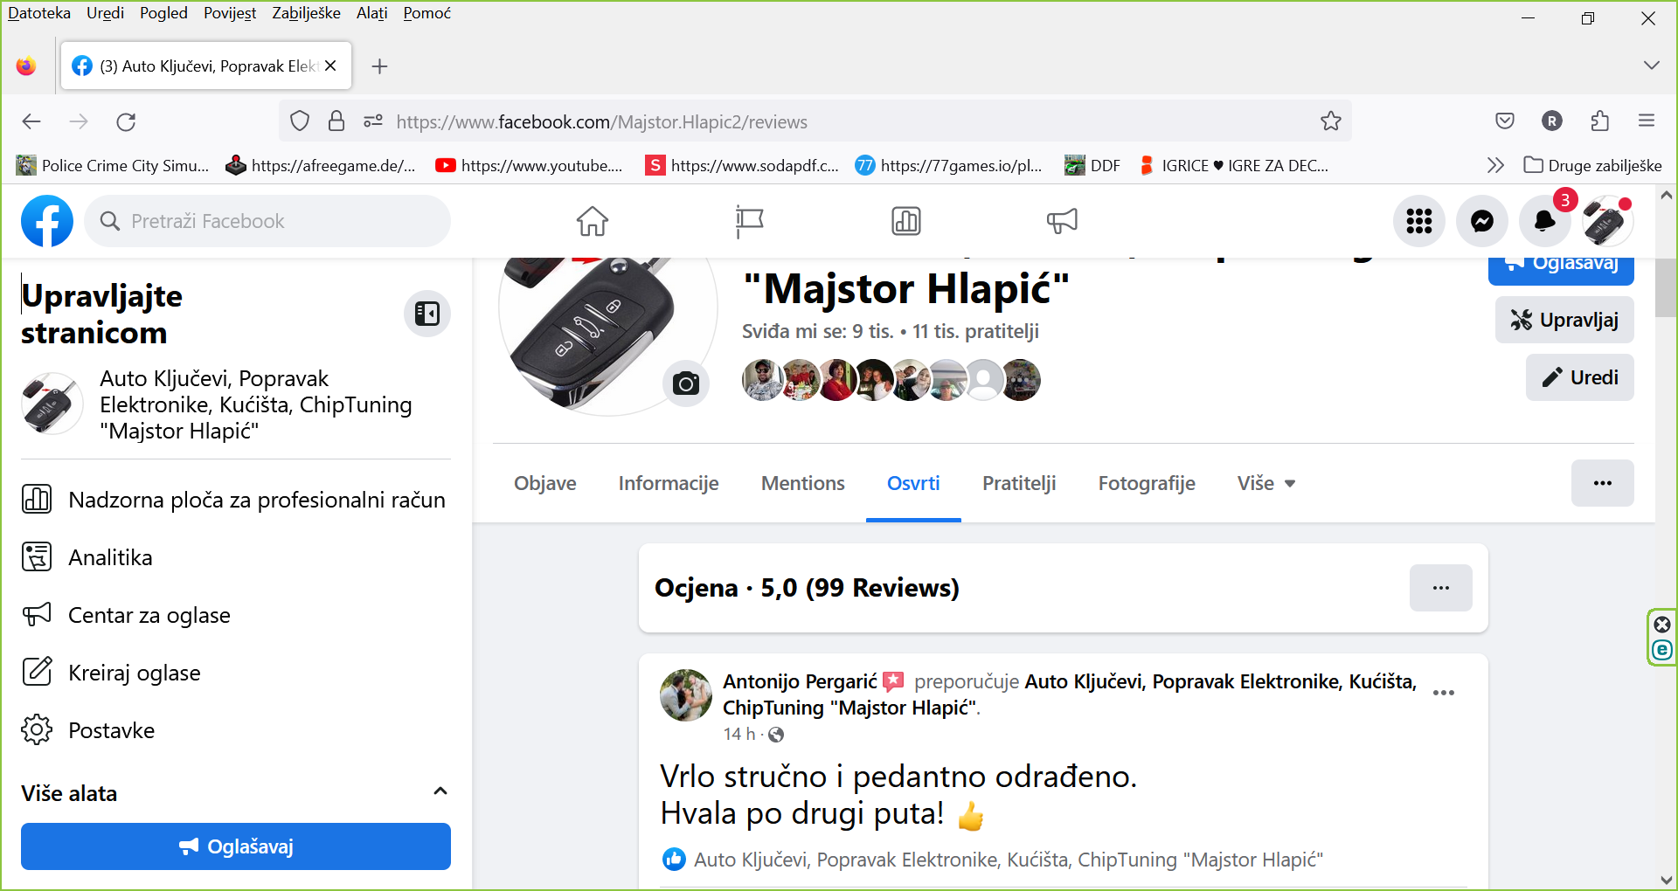Screen dimensions: 1678x891
Task: Select the Osvrti tab
Action: [913, 483]
